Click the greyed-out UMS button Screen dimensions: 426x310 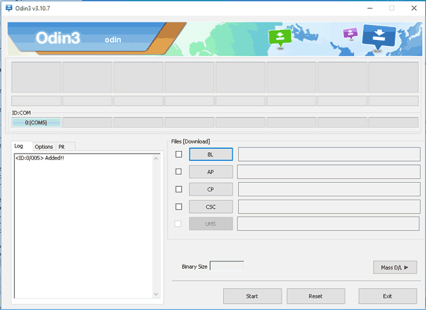pos(211,224)
